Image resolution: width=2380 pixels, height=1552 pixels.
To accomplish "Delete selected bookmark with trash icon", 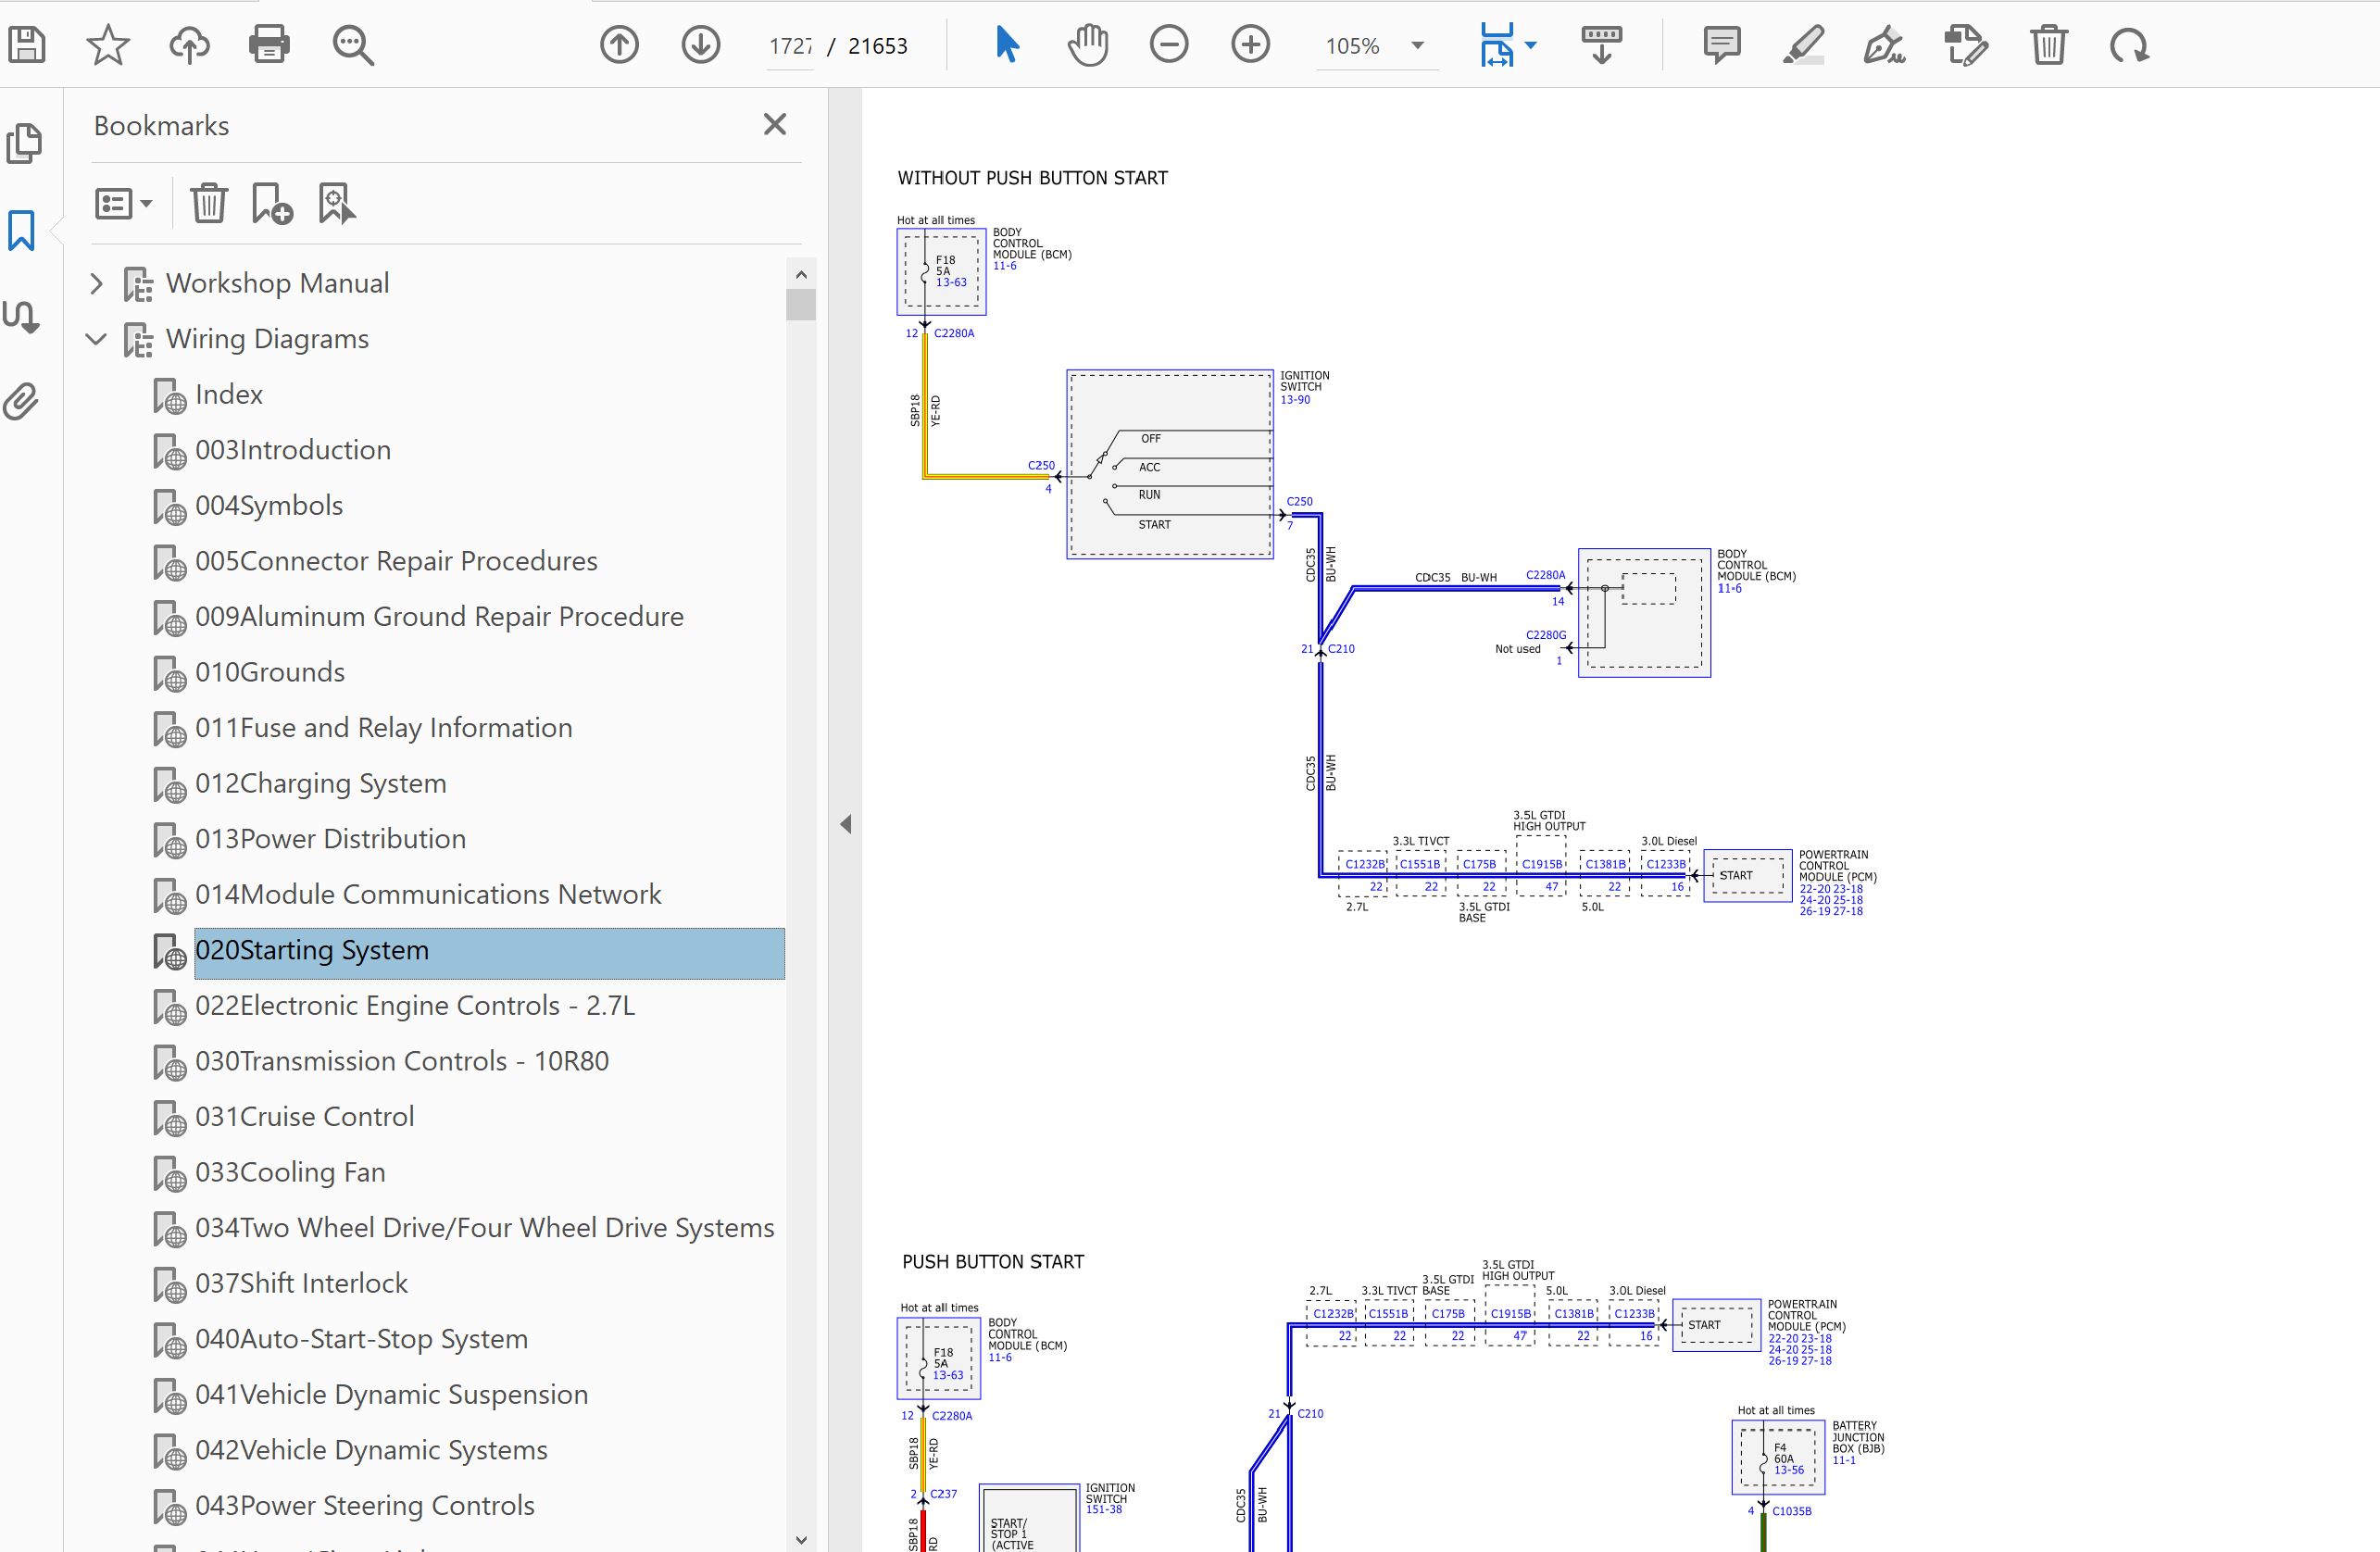I will [209, 204].
